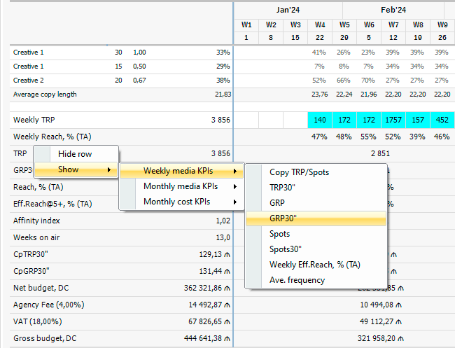Click currency icon beside Feb VAT 49 112,27

(399, 322)
